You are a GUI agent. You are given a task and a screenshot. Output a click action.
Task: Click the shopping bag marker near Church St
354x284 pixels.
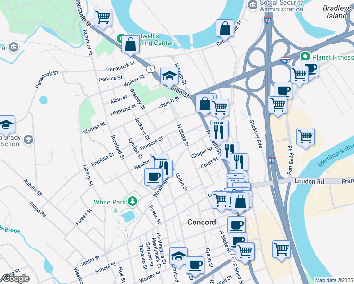coord(204,104)
